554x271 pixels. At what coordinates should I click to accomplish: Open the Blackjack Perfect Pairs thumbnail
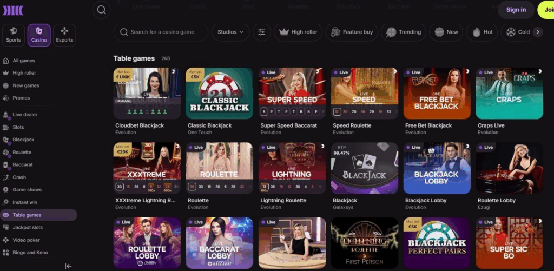pyautogui.click(x=437, y=243)
